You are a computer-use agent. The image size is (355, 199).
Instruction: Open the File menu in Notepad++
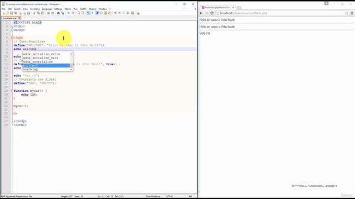(3, 9)
